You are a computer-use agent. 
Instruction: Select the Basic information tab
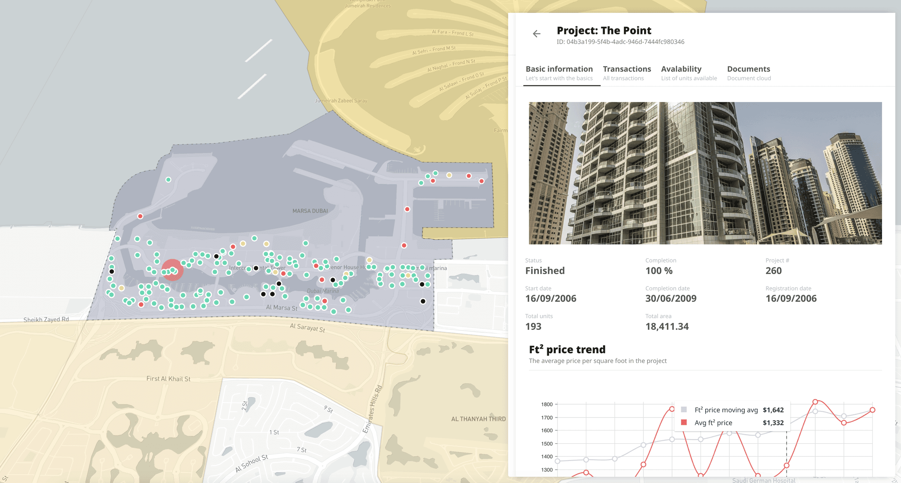click(559, 69)
